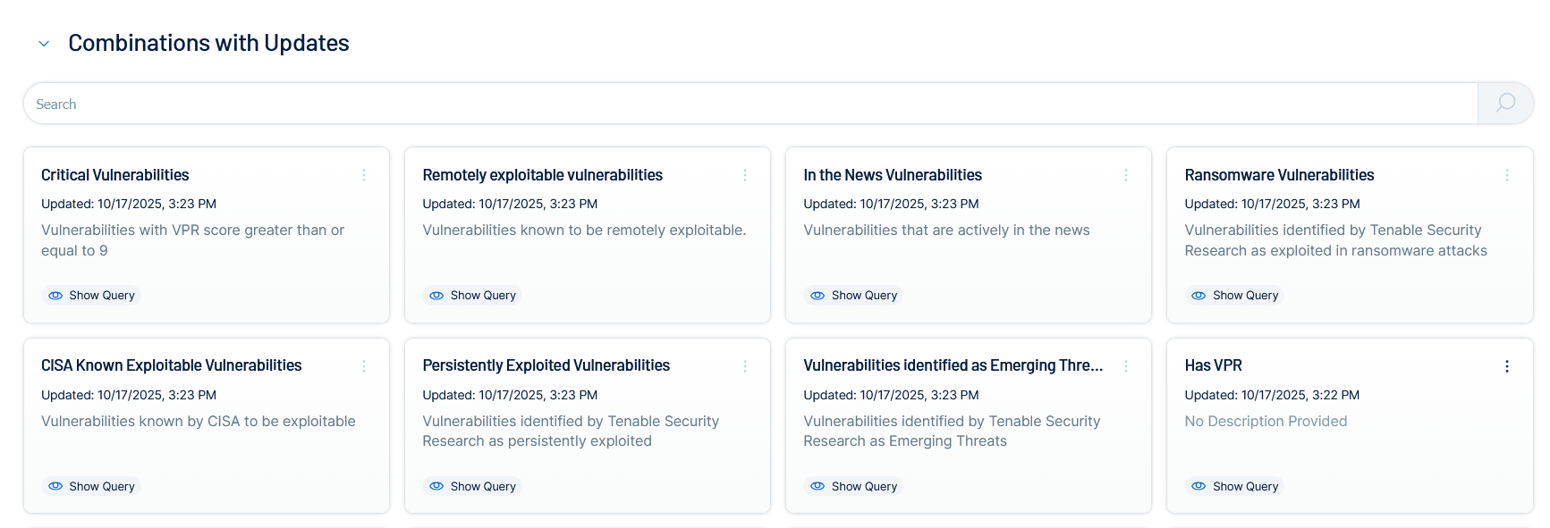
Task: Show Query for Ransomware Vulnerabilities
Action: point(1234,296)
